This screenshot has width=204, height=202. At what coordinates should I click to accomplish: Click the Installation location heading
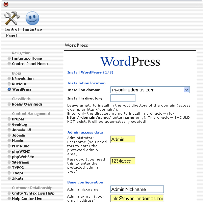point(86,83)
